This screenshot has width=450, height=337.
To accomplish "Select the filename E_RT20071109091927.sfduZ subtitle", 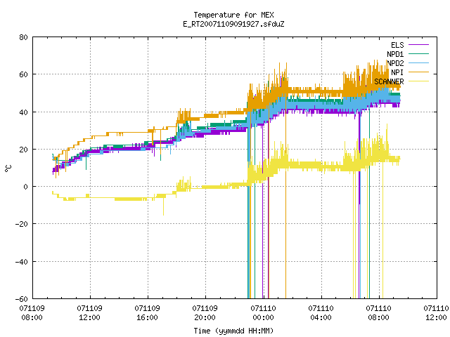I will [x=233, y=24].
